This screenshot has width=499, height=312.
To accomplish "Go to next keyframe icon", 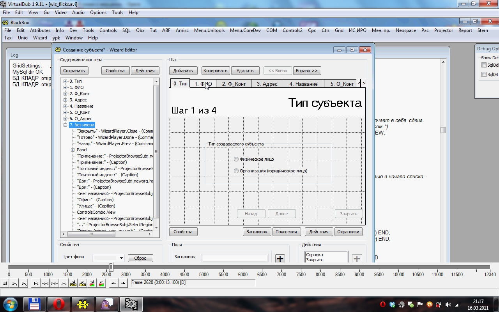I will [x=82, y=284].
